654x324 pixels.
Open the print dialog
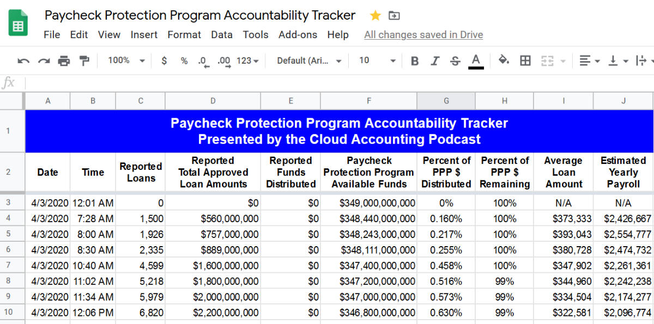(x=65, y=60)
